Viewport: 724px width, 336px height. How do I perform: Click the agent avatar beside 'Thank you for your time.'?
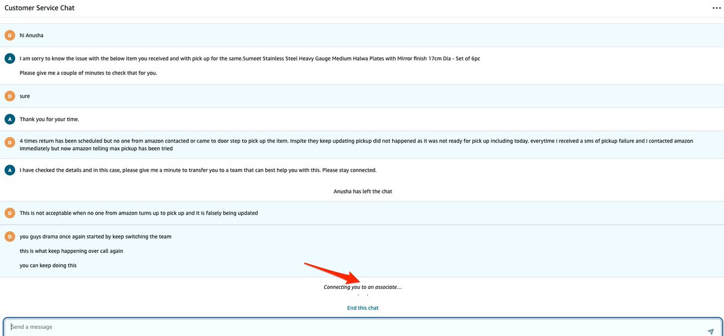pyautogui.click(x=9, y=119)
